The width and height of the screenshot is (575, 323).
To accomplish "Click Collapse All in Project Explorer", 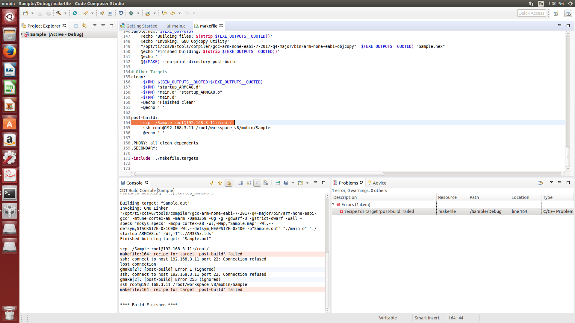I will [76, 26].
